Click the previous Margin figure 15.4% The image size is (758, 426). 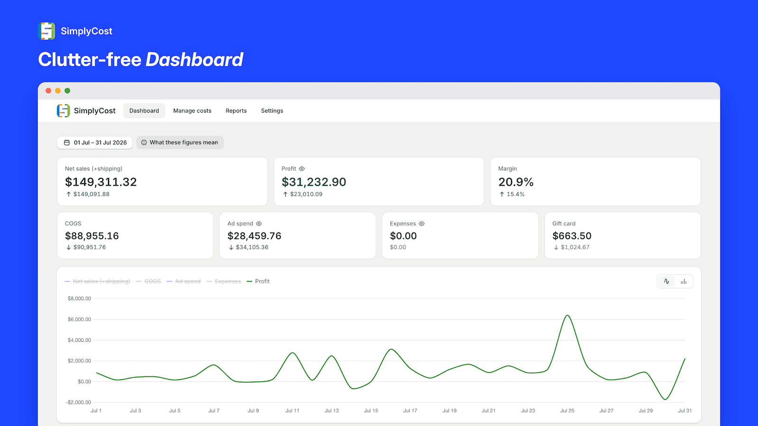tap(515, 194)
